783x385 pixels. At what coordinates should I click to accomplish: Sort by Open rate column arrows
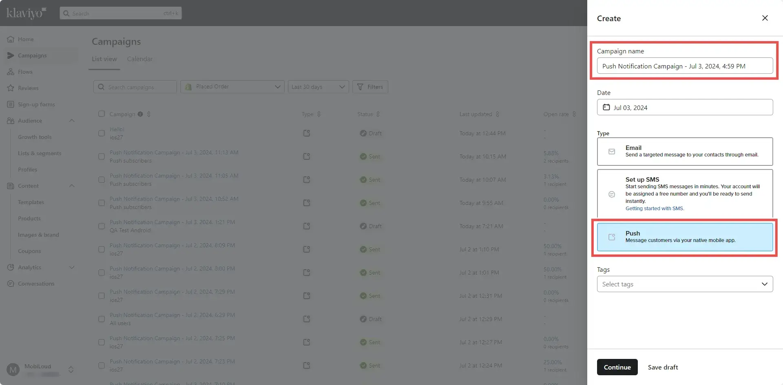(x=574, y=114)
